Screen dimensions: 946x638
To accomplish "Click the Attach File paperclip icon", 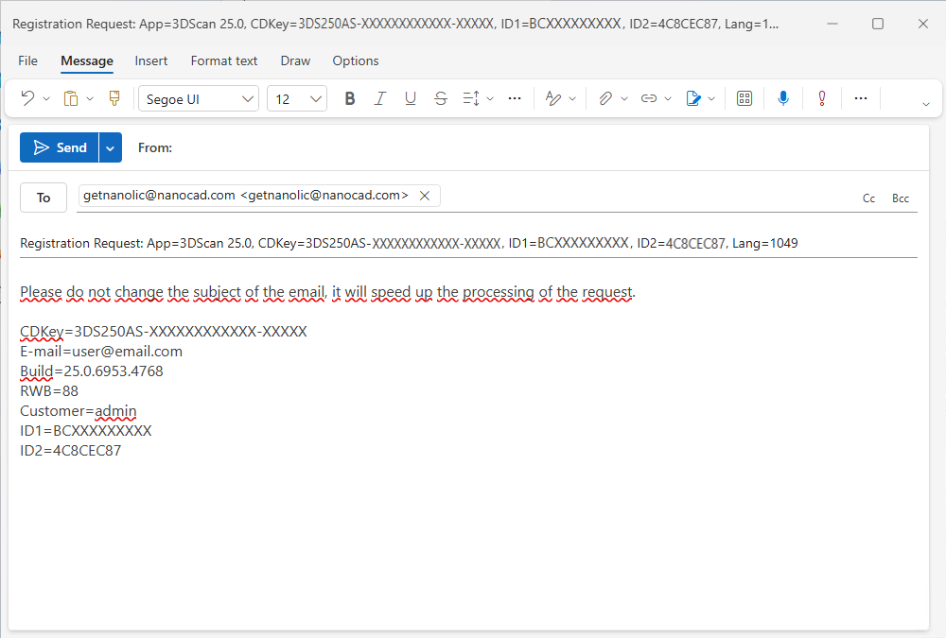I will point(605,98).
